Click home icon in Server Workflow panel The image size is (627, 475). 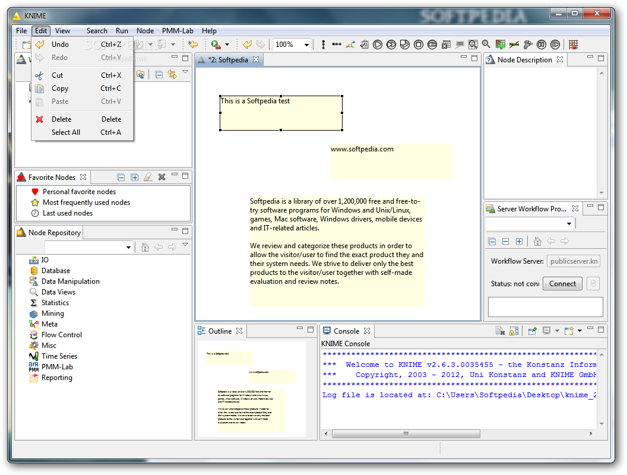click(537, 241)
